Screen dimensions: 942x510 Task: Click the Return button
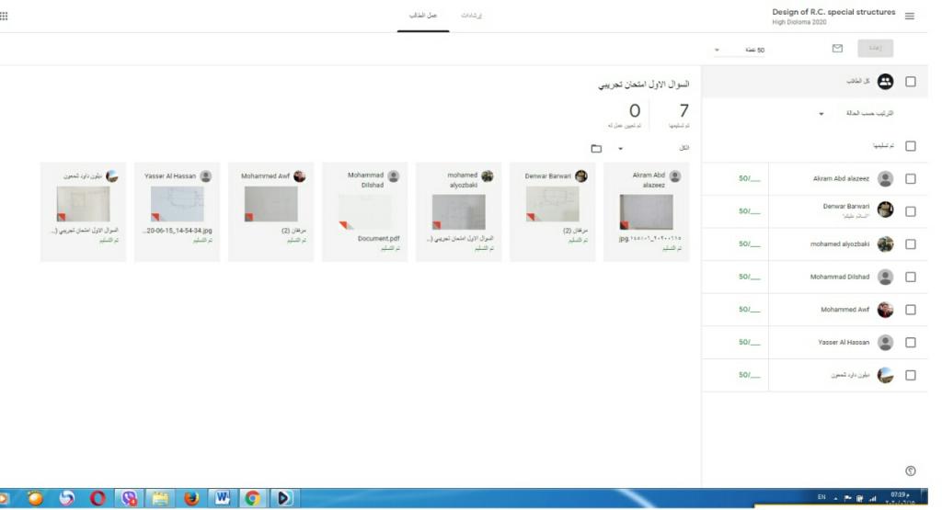[875, 49]
